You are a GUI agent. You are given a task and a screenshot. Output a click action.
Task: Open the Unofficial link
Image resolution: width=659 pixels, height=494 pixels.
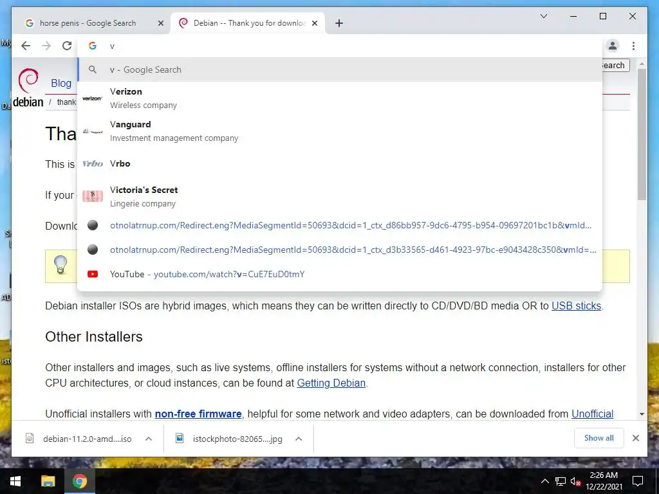pos(592,414)
